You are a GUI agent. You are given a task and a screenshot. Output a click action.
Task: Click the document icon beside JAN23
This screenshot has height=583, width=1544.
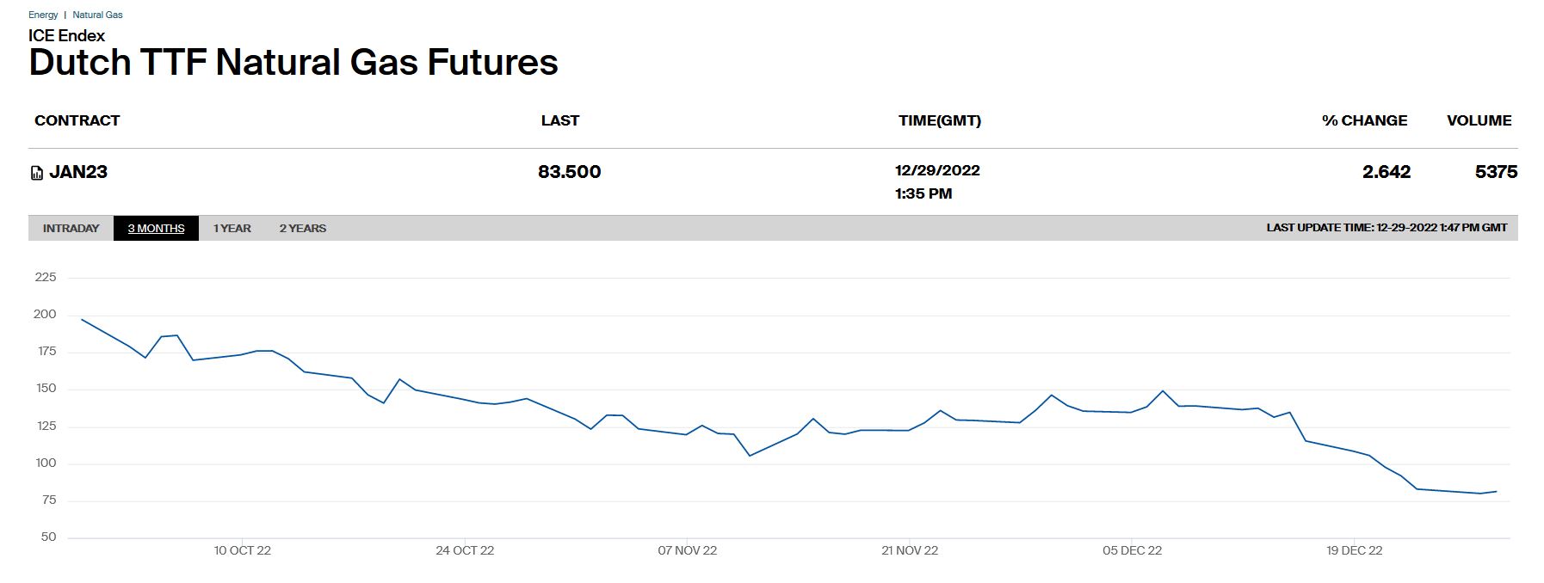[36, 173]
